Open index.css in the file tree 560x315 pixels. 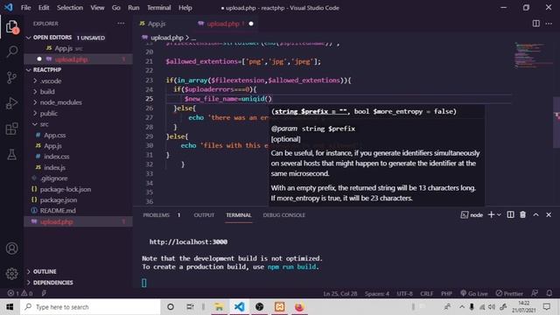[x=56, y=157]
